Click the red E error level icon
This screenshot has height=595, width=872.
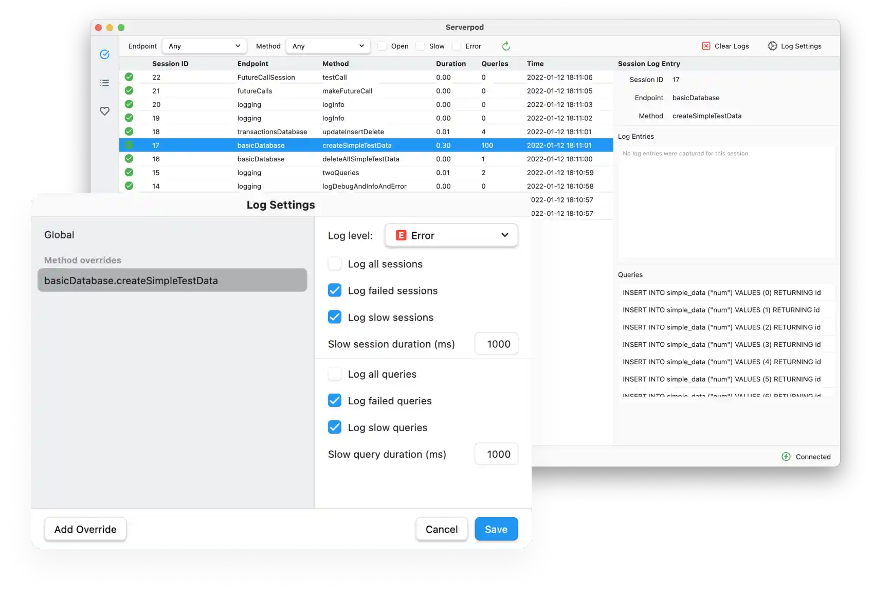click(401, 235)
